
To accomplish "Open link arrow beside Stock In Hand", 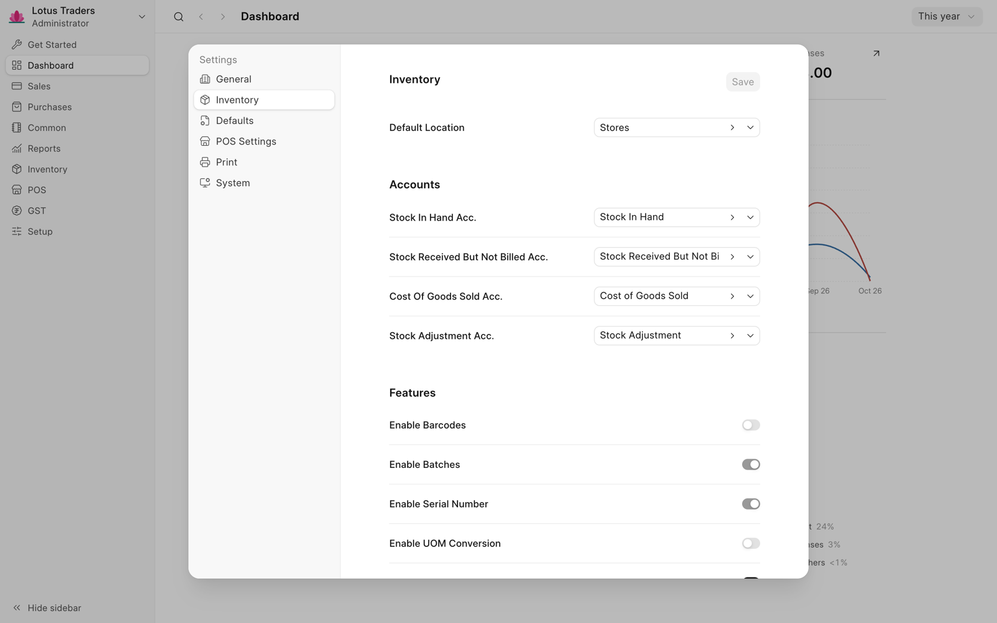I will 732,217.
